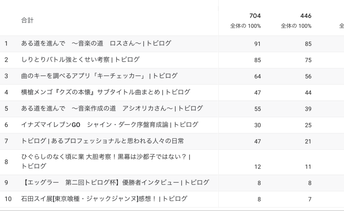
Task: Select イナズマイレブンGO シャイン・ダーク序盤育成論 title
Action: 110,125
